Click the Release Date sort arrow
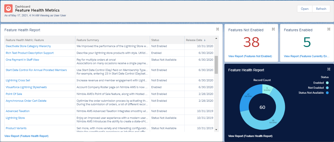The height and width of the screenshot is (142, 334). [x=205, y=40]
